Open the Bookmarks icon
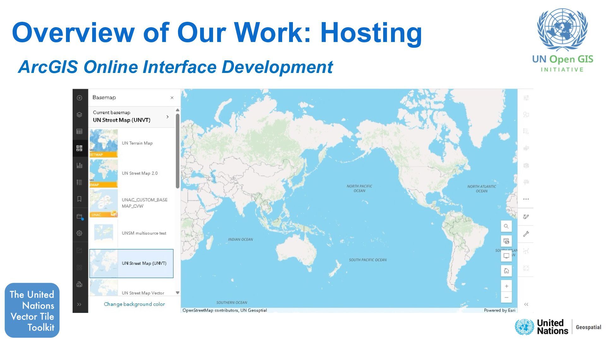Image resolution: width=606 pixels, height=341 pixels. [80, 199]
